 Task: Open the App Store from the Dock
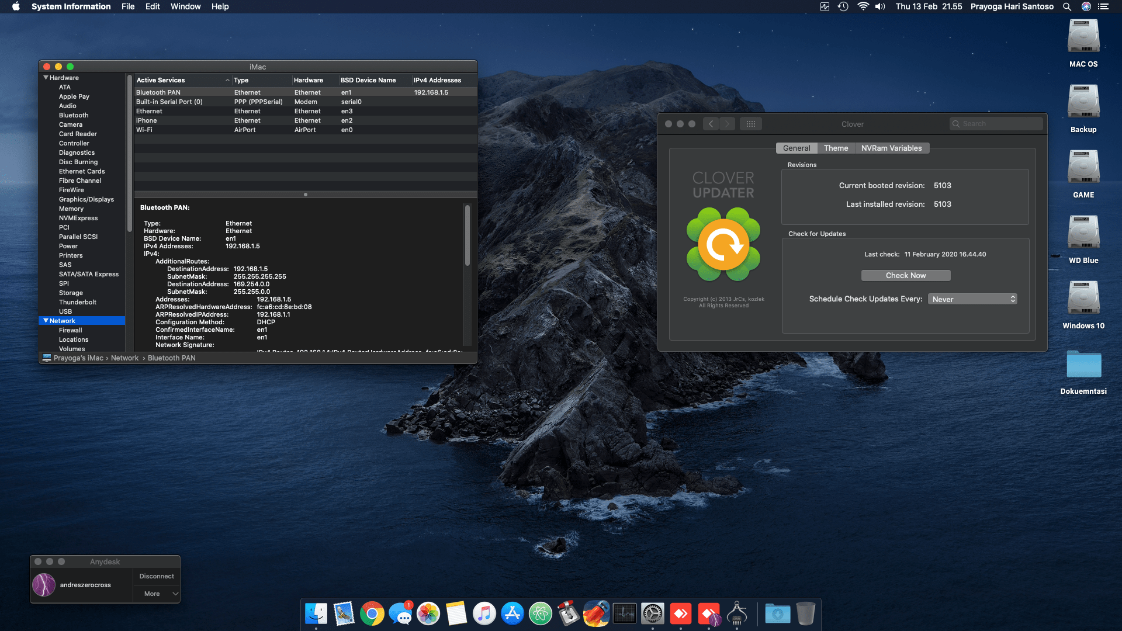(x=512, y=613)
